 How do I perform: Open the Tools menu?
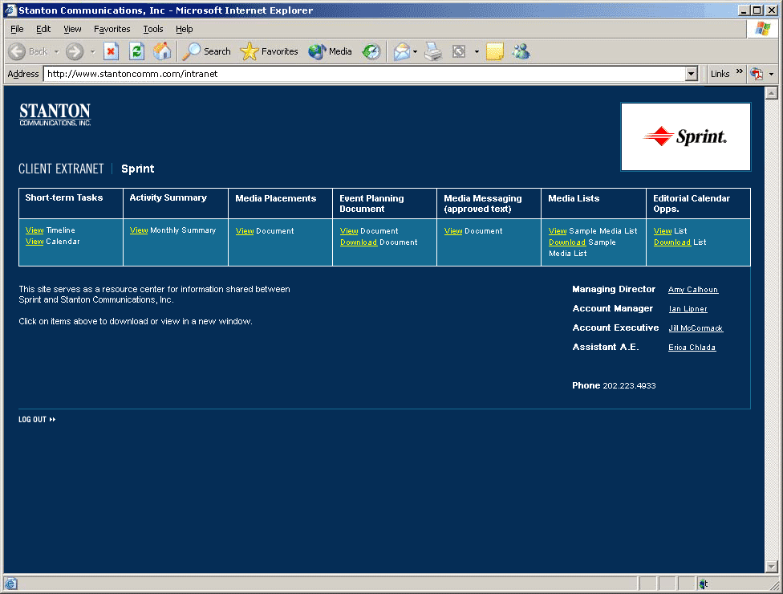(152, 29)
